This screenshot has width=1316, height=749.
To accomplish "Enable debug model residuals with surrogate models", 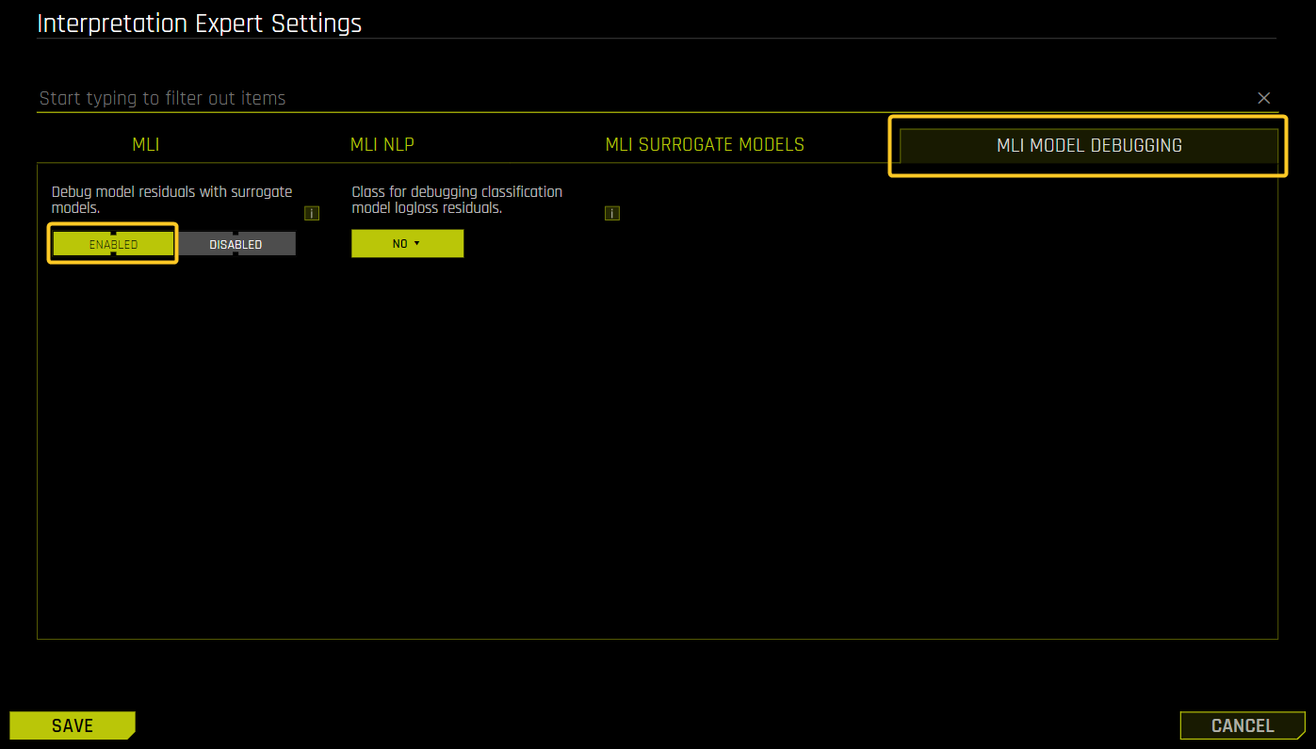I will [x=112, y=243].
